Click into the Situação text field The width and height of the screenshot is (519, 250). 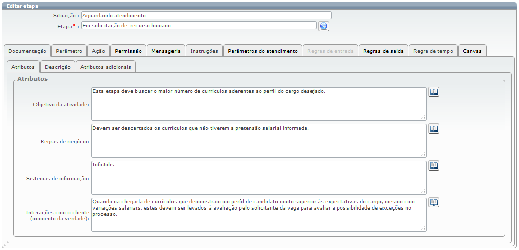(x=206, y=16)
